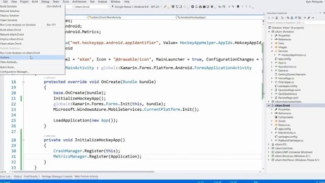Select MainActivity.cs in Solution Explorer

click(x=287, y=133)
